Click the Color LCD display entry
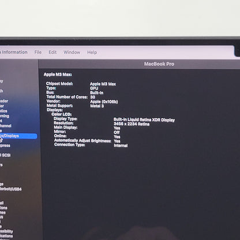Image resolution: width=240 pixels, height=240 pixels. [x=61, y=114]
